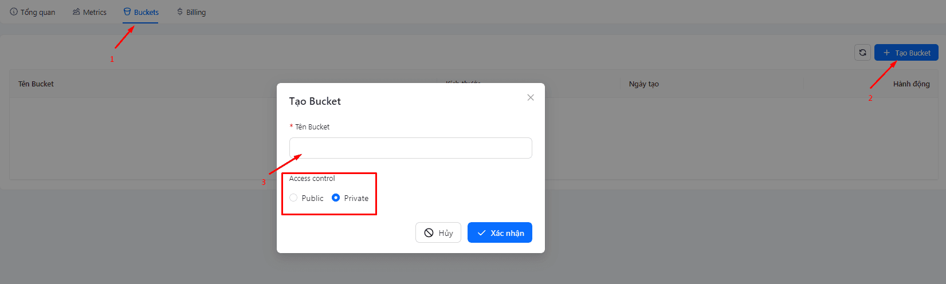Select the Private radio option
The width and height of the screenshot is (946, 284).
pos(336,198)
